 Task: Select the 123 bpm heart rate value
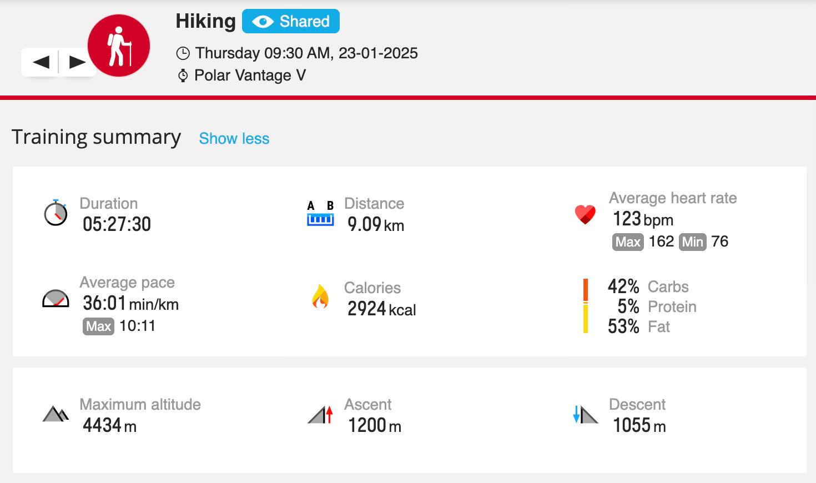pyautogui.click(x=643, y=219)
